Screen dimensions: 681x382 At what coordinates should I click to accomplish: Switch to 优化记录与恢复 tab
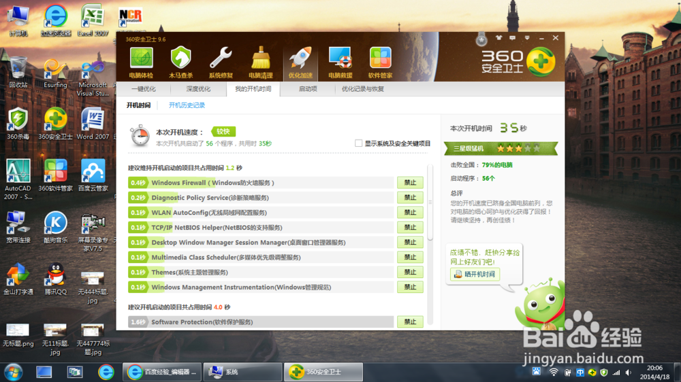point(363,89)
